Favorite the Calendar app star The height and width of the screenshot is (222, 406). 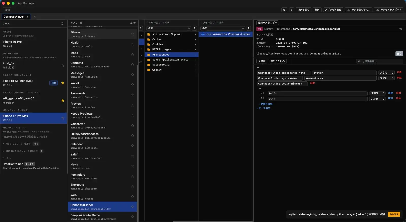coord(132,146)
